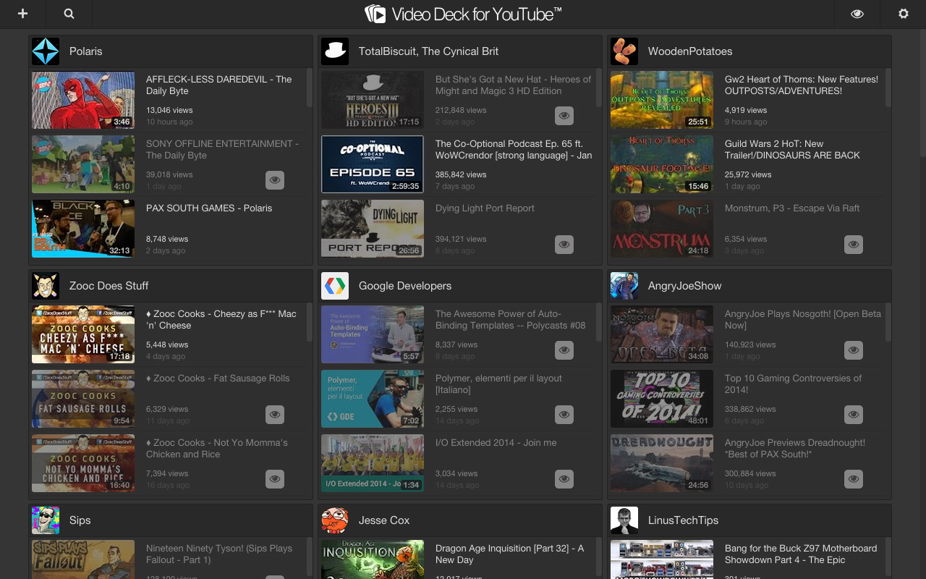Click the add channel plus icon
The width and height of the screenshot is (926, 579).
pyautogui.click(x=22, y=14)
